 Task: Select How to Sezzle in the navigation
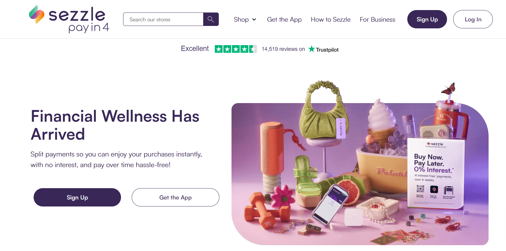click(x=330, y=19)
